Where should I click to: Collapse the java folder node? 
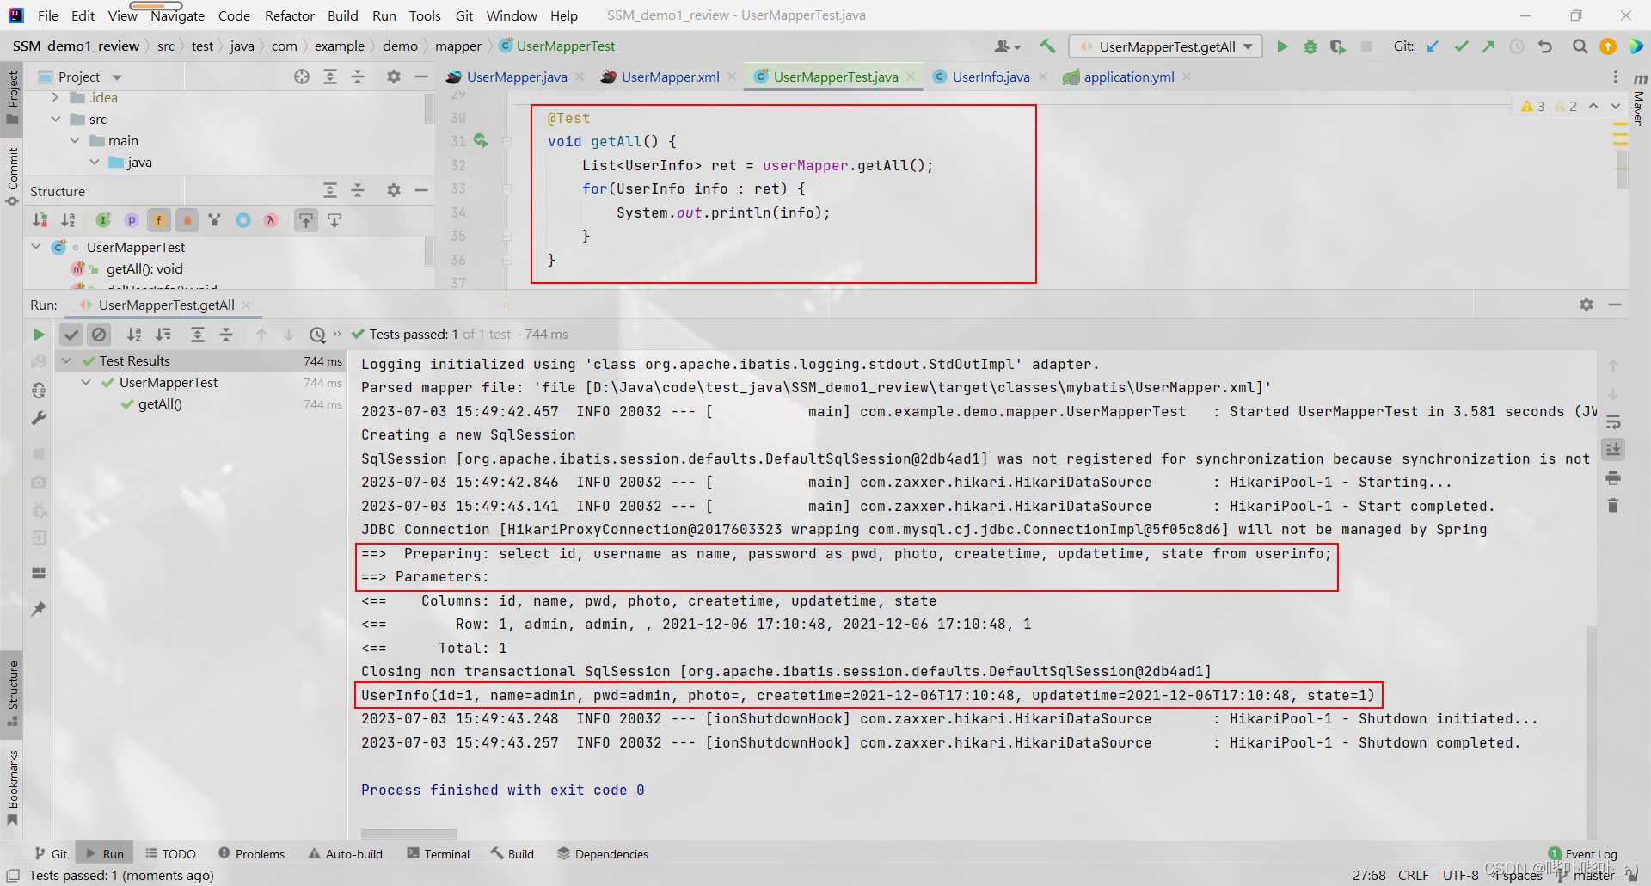point(95,162)
